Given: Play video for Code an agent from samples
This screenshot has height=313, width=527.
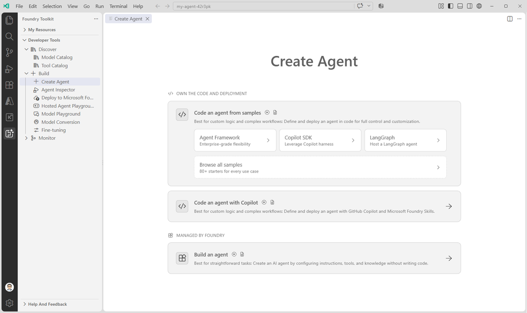Looking at the screenshot, I should 267,112.
